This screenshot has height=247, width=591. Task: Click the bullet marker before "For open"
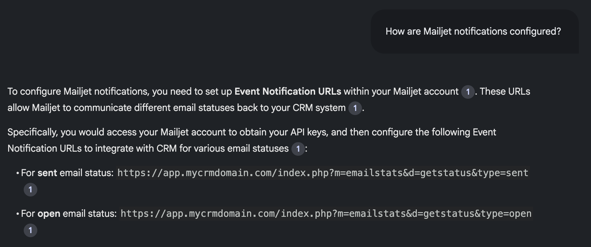(17, 214)
